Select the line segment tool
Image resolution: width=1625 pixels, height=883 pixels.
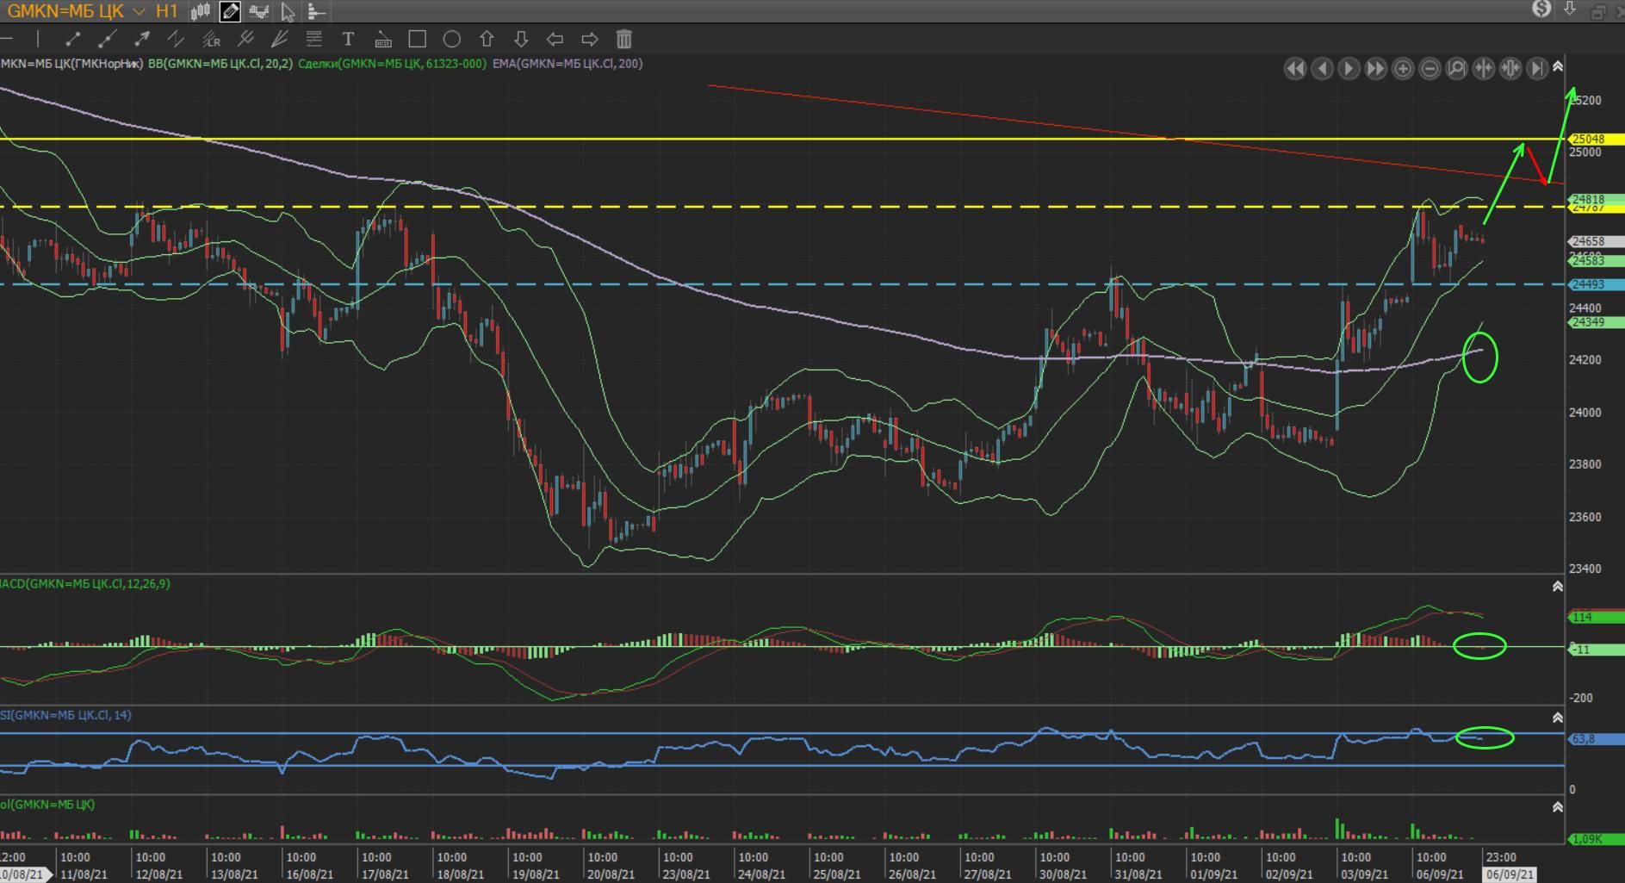tap(72, 39)
